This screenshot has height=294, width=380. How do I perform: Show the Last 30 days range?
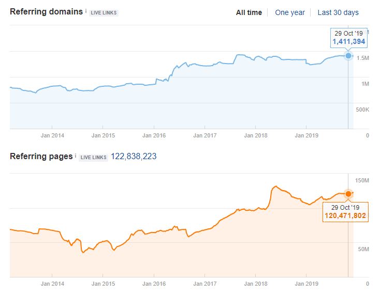click(338, 12)
